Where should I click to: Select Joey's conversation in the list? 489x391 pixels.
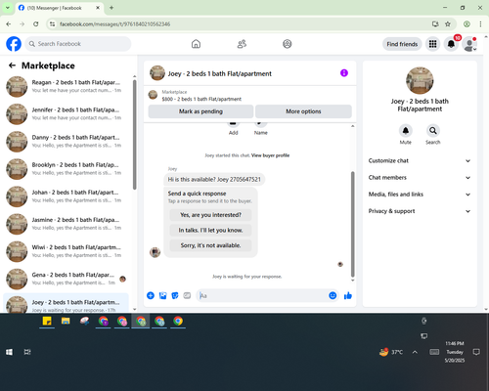pyautogui.click(x=67, y=303)
